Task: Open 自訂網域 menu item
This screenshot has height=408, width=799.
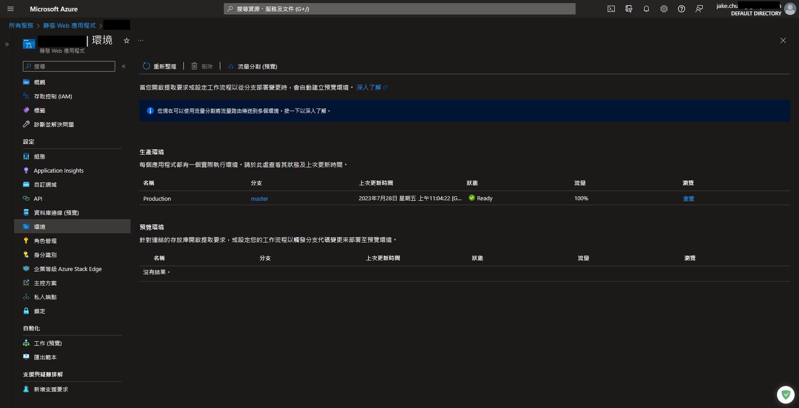Action: point(45,184)
